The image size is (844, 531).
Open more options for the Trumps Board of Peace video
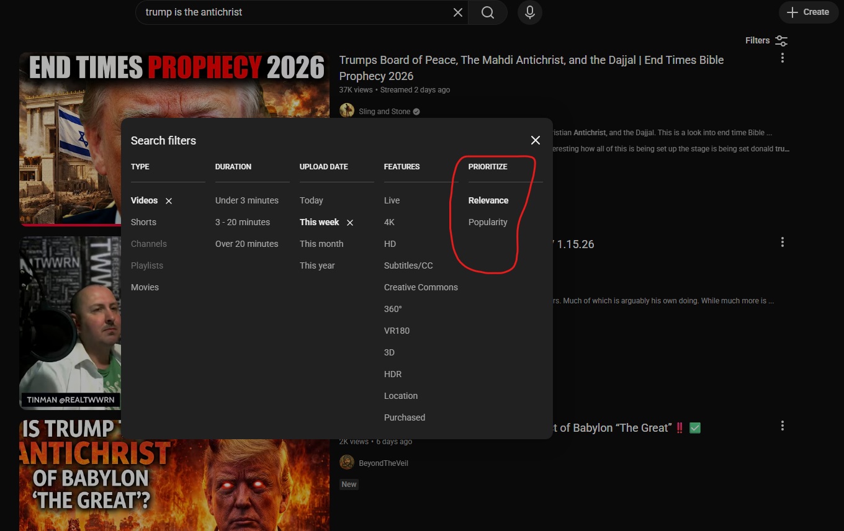[783, 58]
